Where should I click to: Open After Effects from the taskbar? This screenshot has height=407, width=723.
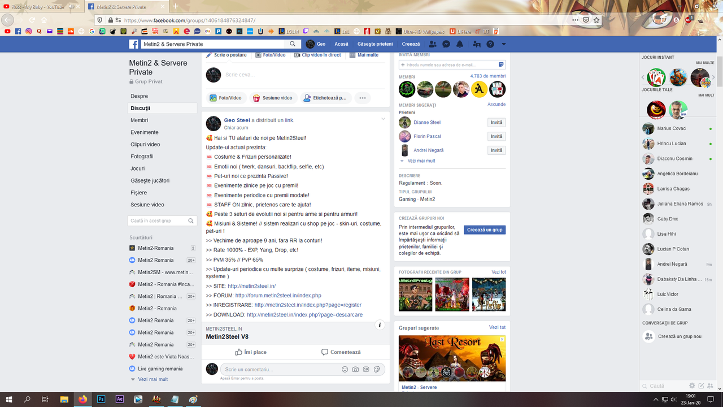[x=120, y=399]
